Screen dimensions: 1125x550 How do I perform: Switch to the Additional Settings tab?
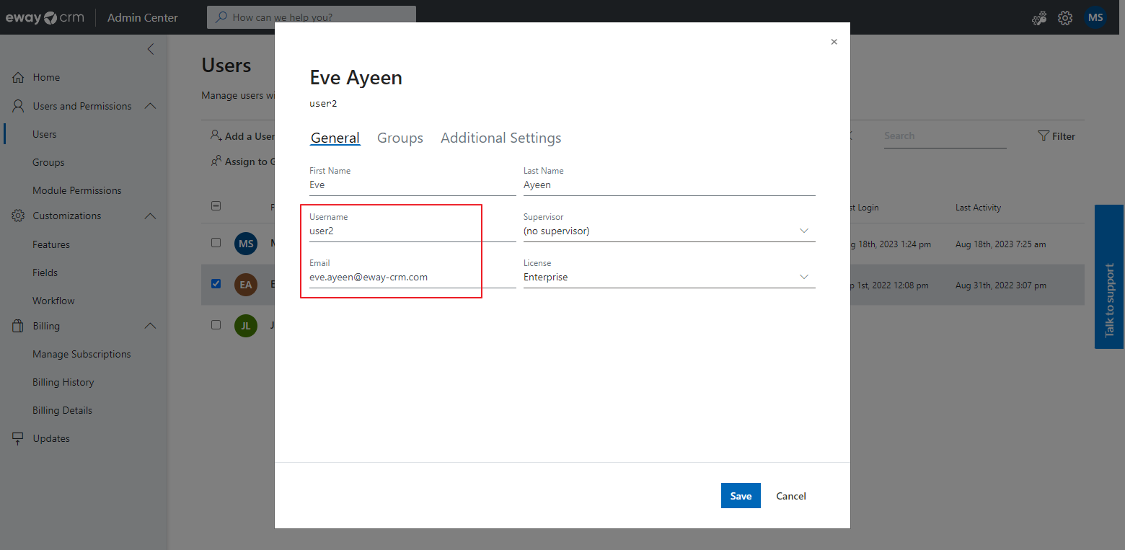pyautogui.click(x=501, y=138)
